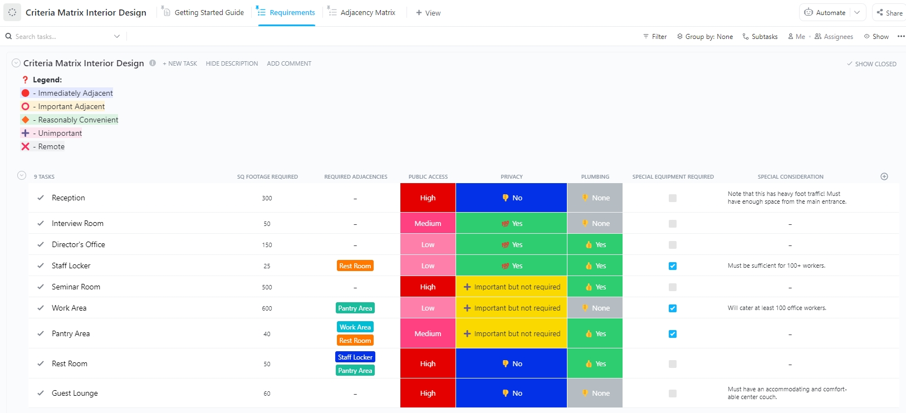This screenshot has height=413, width=906.
Task: Select the Requirements tab
Action: tap(286, 12)
